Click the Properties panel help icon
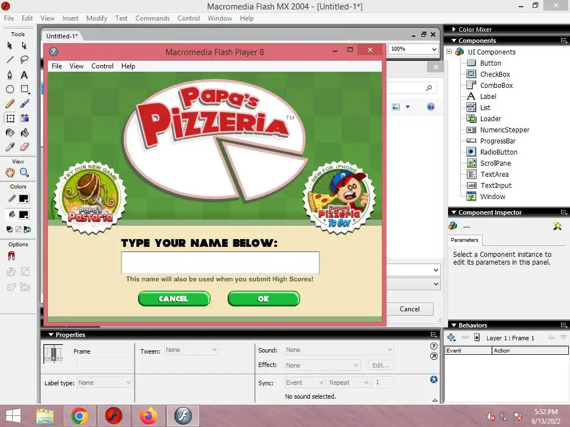Image resolution: width=570 pixels, height=427 pixels. pyautogui.click(x=434, y=346)
